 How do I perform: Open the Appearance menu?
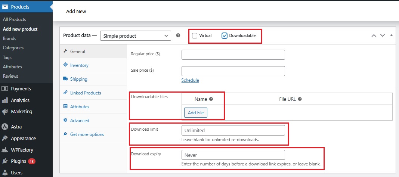point(24,138)
